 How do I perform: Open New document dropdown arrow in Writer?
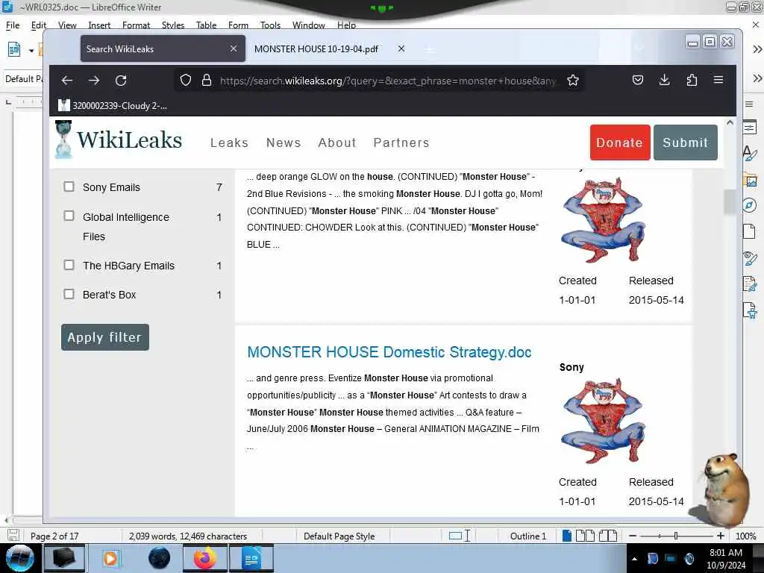31,50
